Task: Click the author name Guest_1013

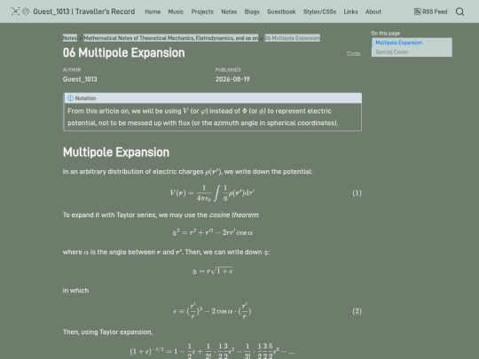Action: (x=80, y=79)
